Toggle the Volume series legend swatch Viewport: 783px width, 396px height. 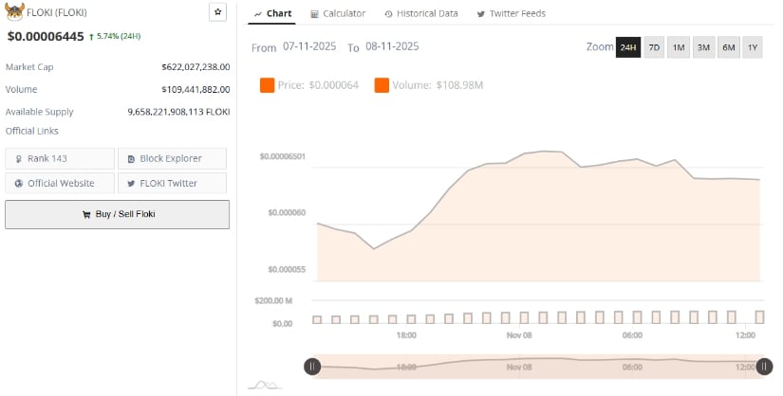click(382, 86)
